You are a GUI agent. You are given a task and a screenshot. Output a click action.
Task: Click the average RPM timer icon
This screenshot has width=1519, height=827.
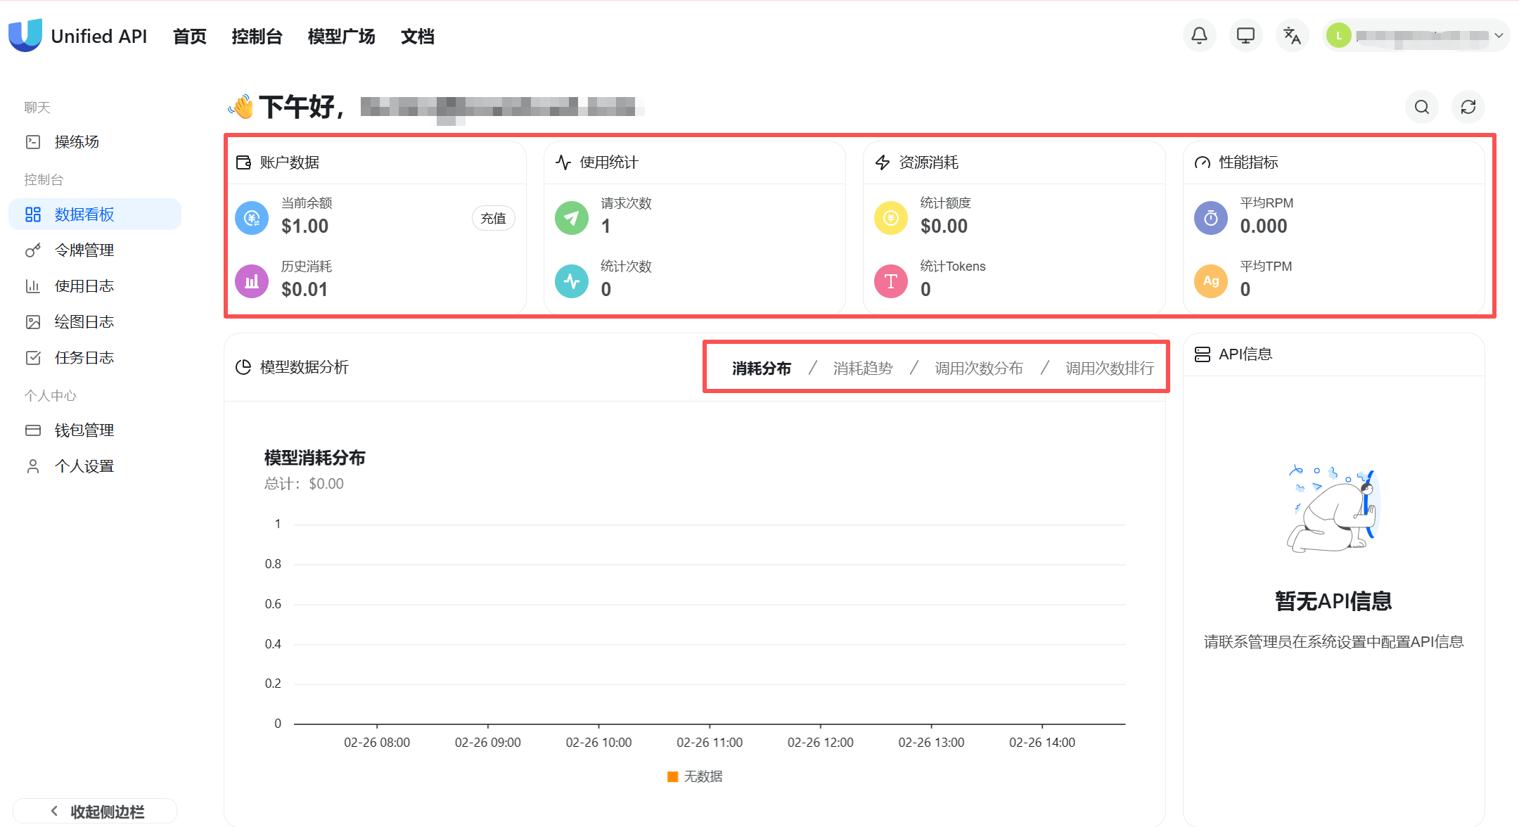point(1210,218)
